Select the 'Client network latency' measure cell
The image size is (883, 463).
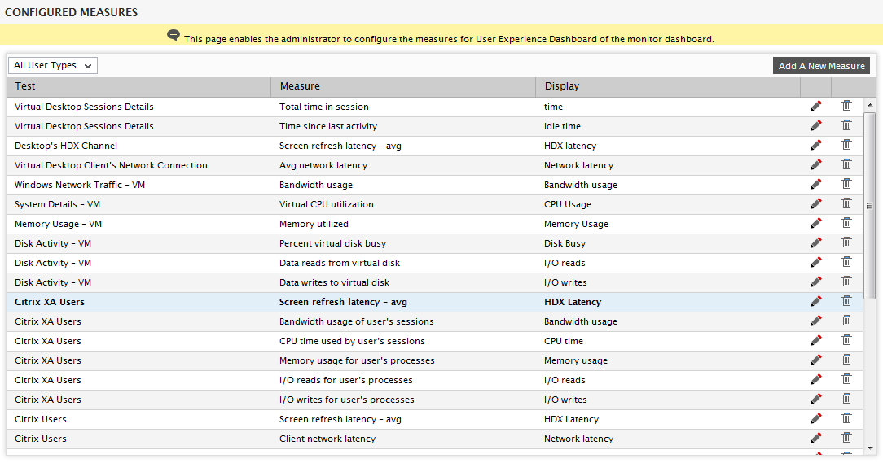403,439
